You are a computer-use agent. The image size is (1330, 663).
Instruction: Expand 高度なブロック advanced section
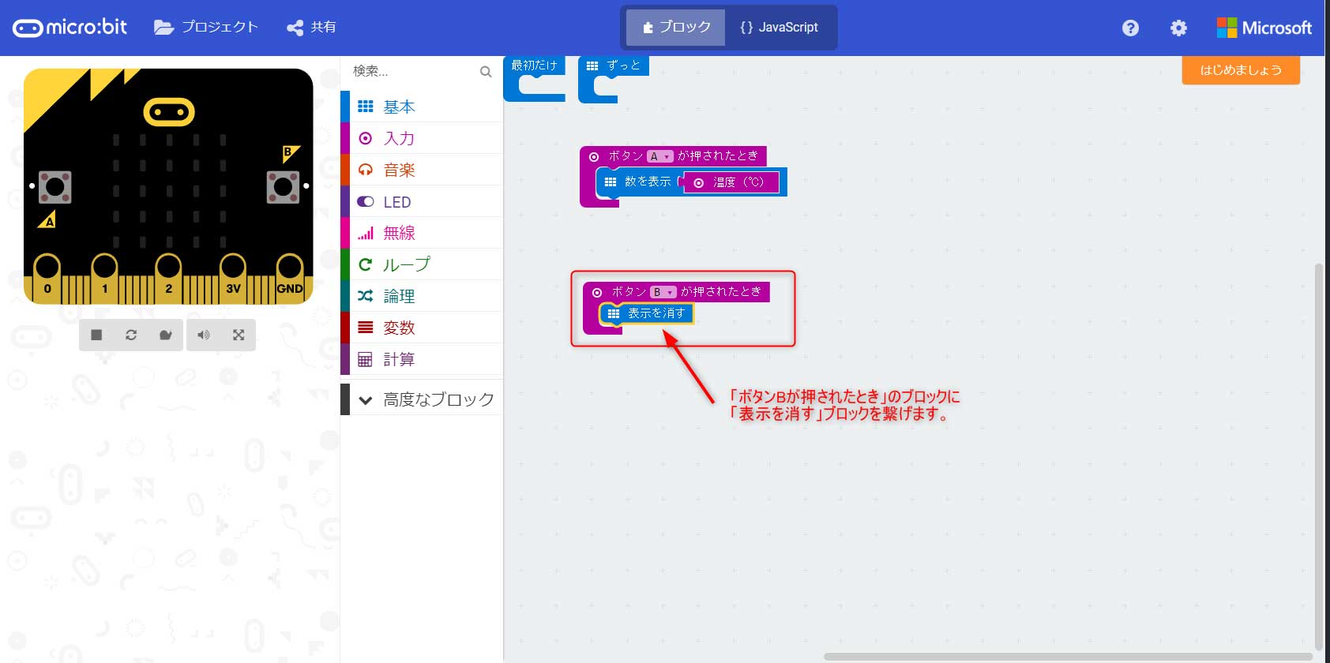coord(422,399)
